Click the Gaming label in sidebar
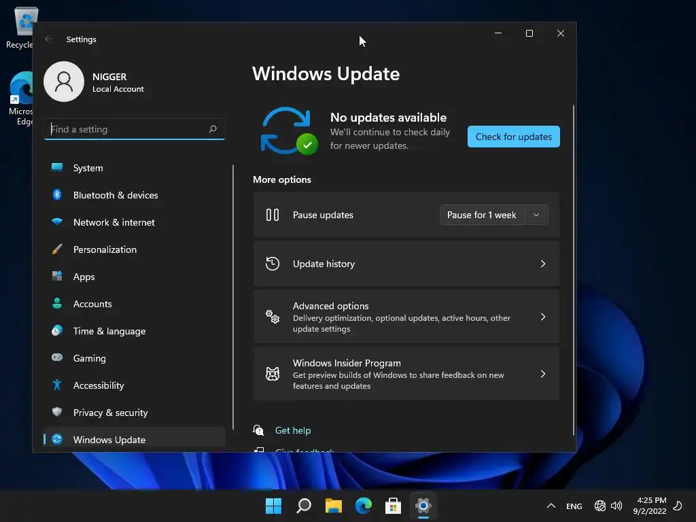Viewport: 696px width, 522px height. pos(90,358)
